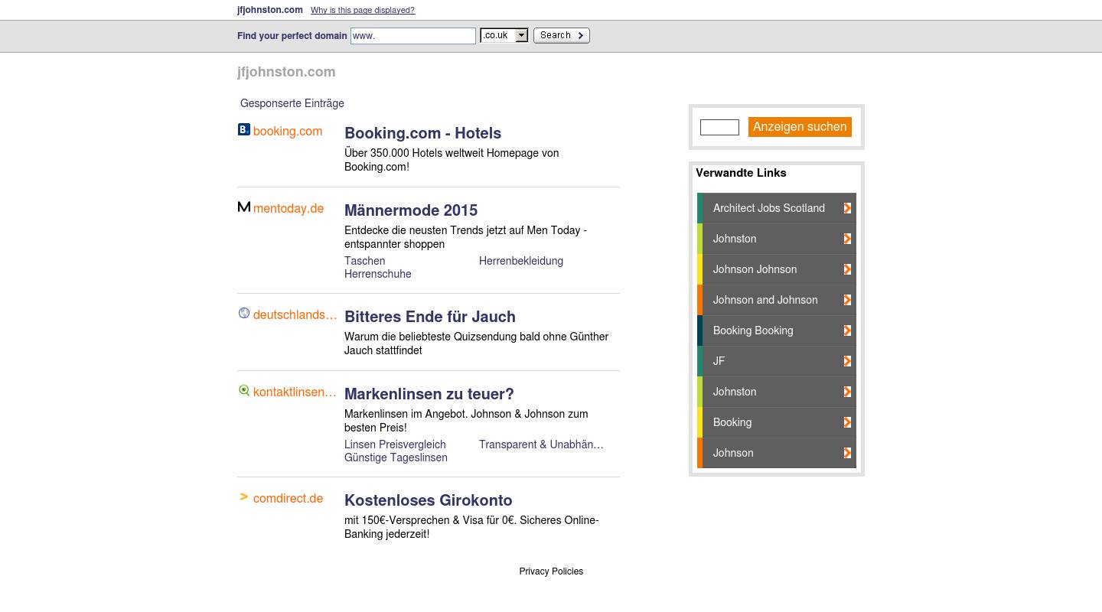Open the Booking.com - Hotels headline
Screen dimensions: 1102x612
coord(422,133)
